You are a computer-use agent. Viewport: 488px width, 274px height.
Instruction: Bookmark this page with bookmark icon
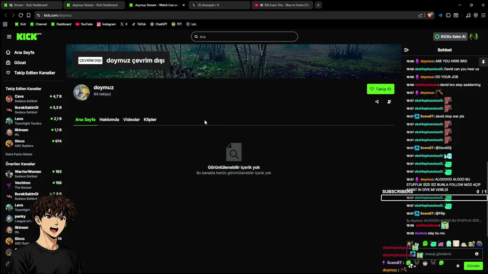coord(28,15)
